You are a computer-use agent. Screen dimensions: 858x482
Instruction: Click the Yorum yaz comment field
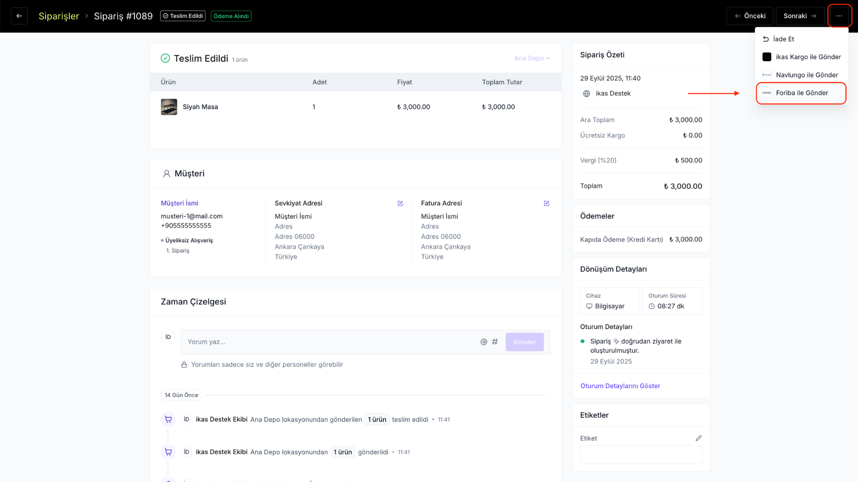click(331, 342)
